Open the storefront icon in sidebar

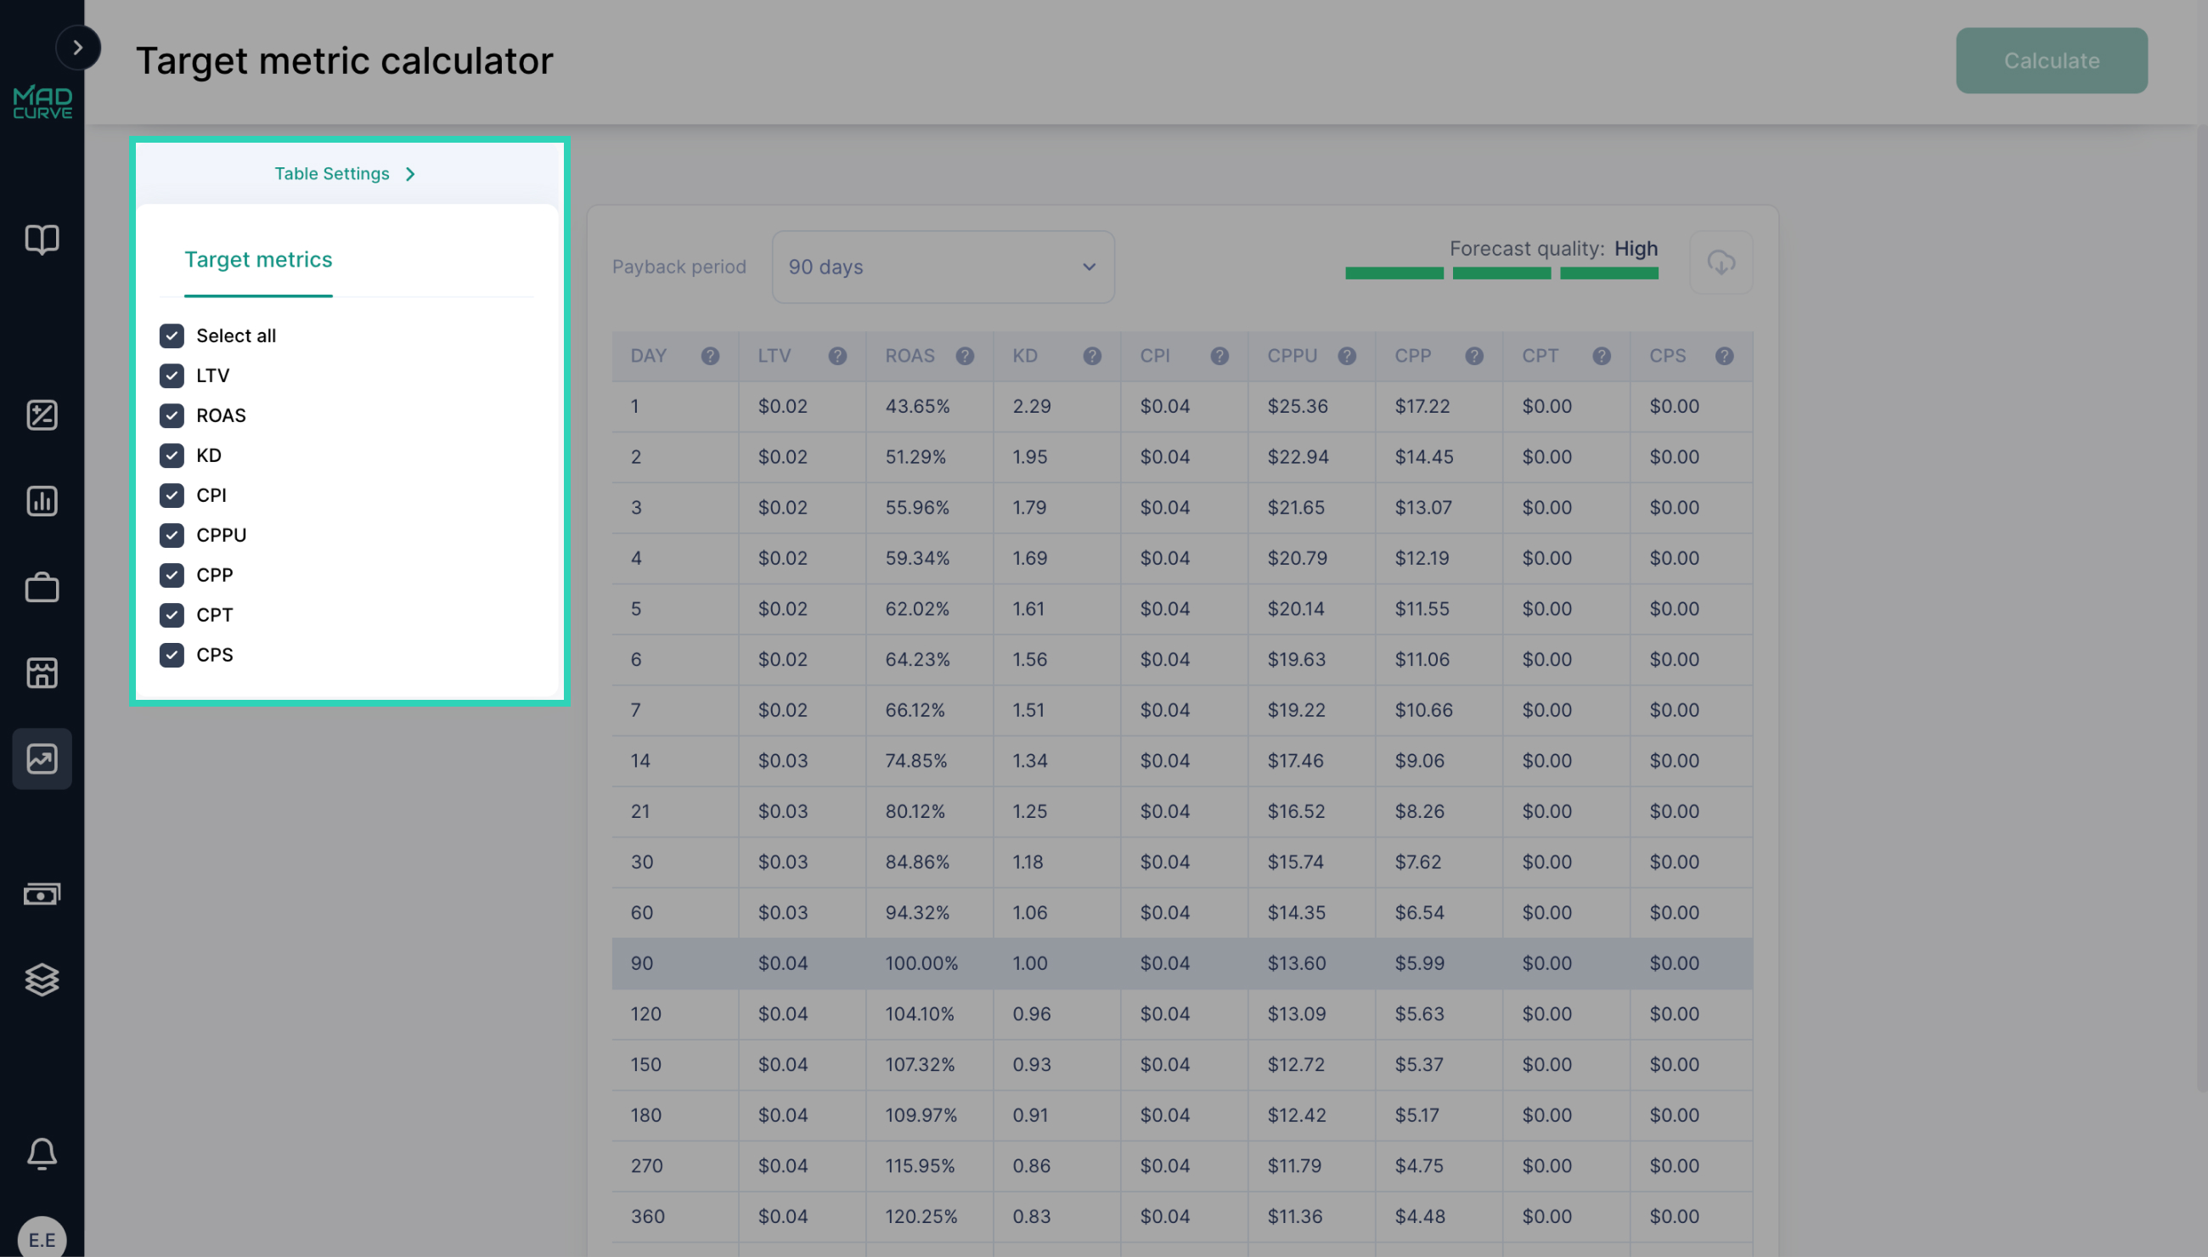tap(42, 673)
